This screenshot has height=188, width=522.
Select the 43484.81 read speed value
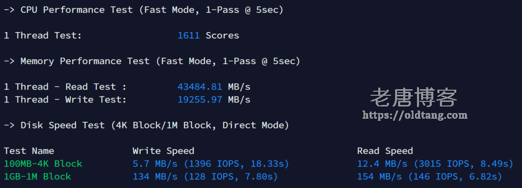click(200, 87)
